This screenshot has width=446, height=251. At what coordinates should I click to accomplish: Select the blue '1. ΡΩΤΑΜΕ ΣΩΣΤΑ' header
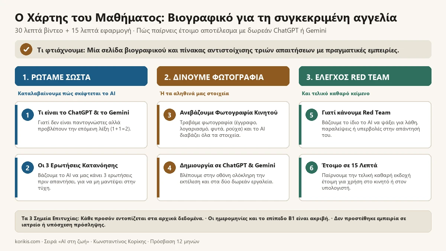(x=81, y=76)
